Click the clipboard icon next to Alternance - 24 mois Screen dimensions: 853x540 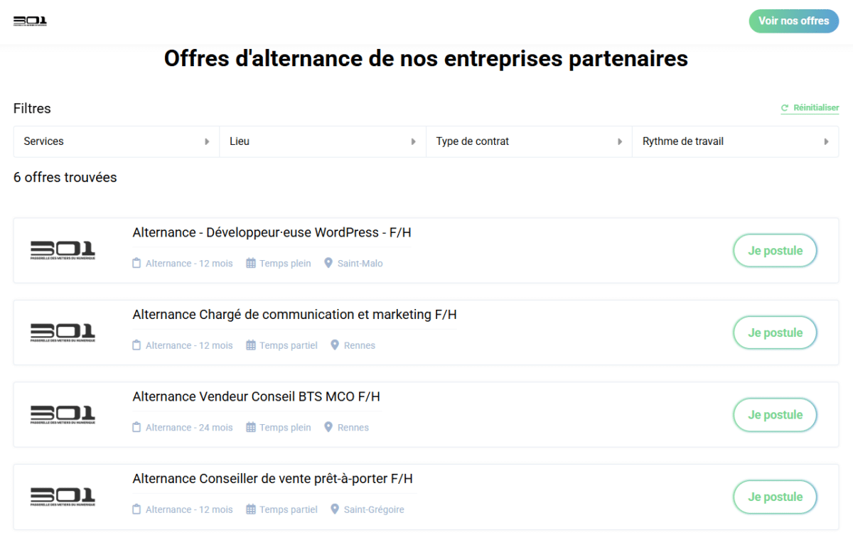tap(137, 428)
